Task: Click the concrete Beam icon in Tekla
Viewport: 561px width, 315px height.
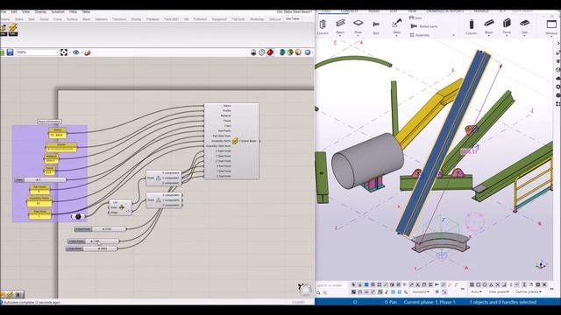Action: (x=489, y=24)
